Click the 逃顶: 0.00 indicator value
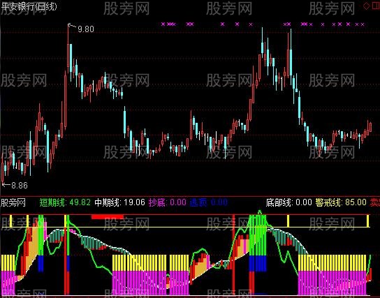The image size is (380, 298). point(208,202)
